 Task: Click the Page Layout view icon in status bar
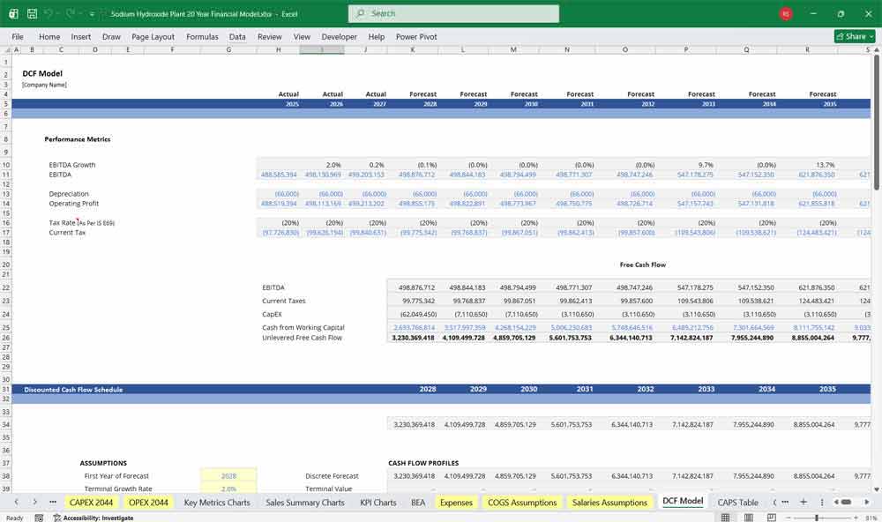[x=748, y=516]
